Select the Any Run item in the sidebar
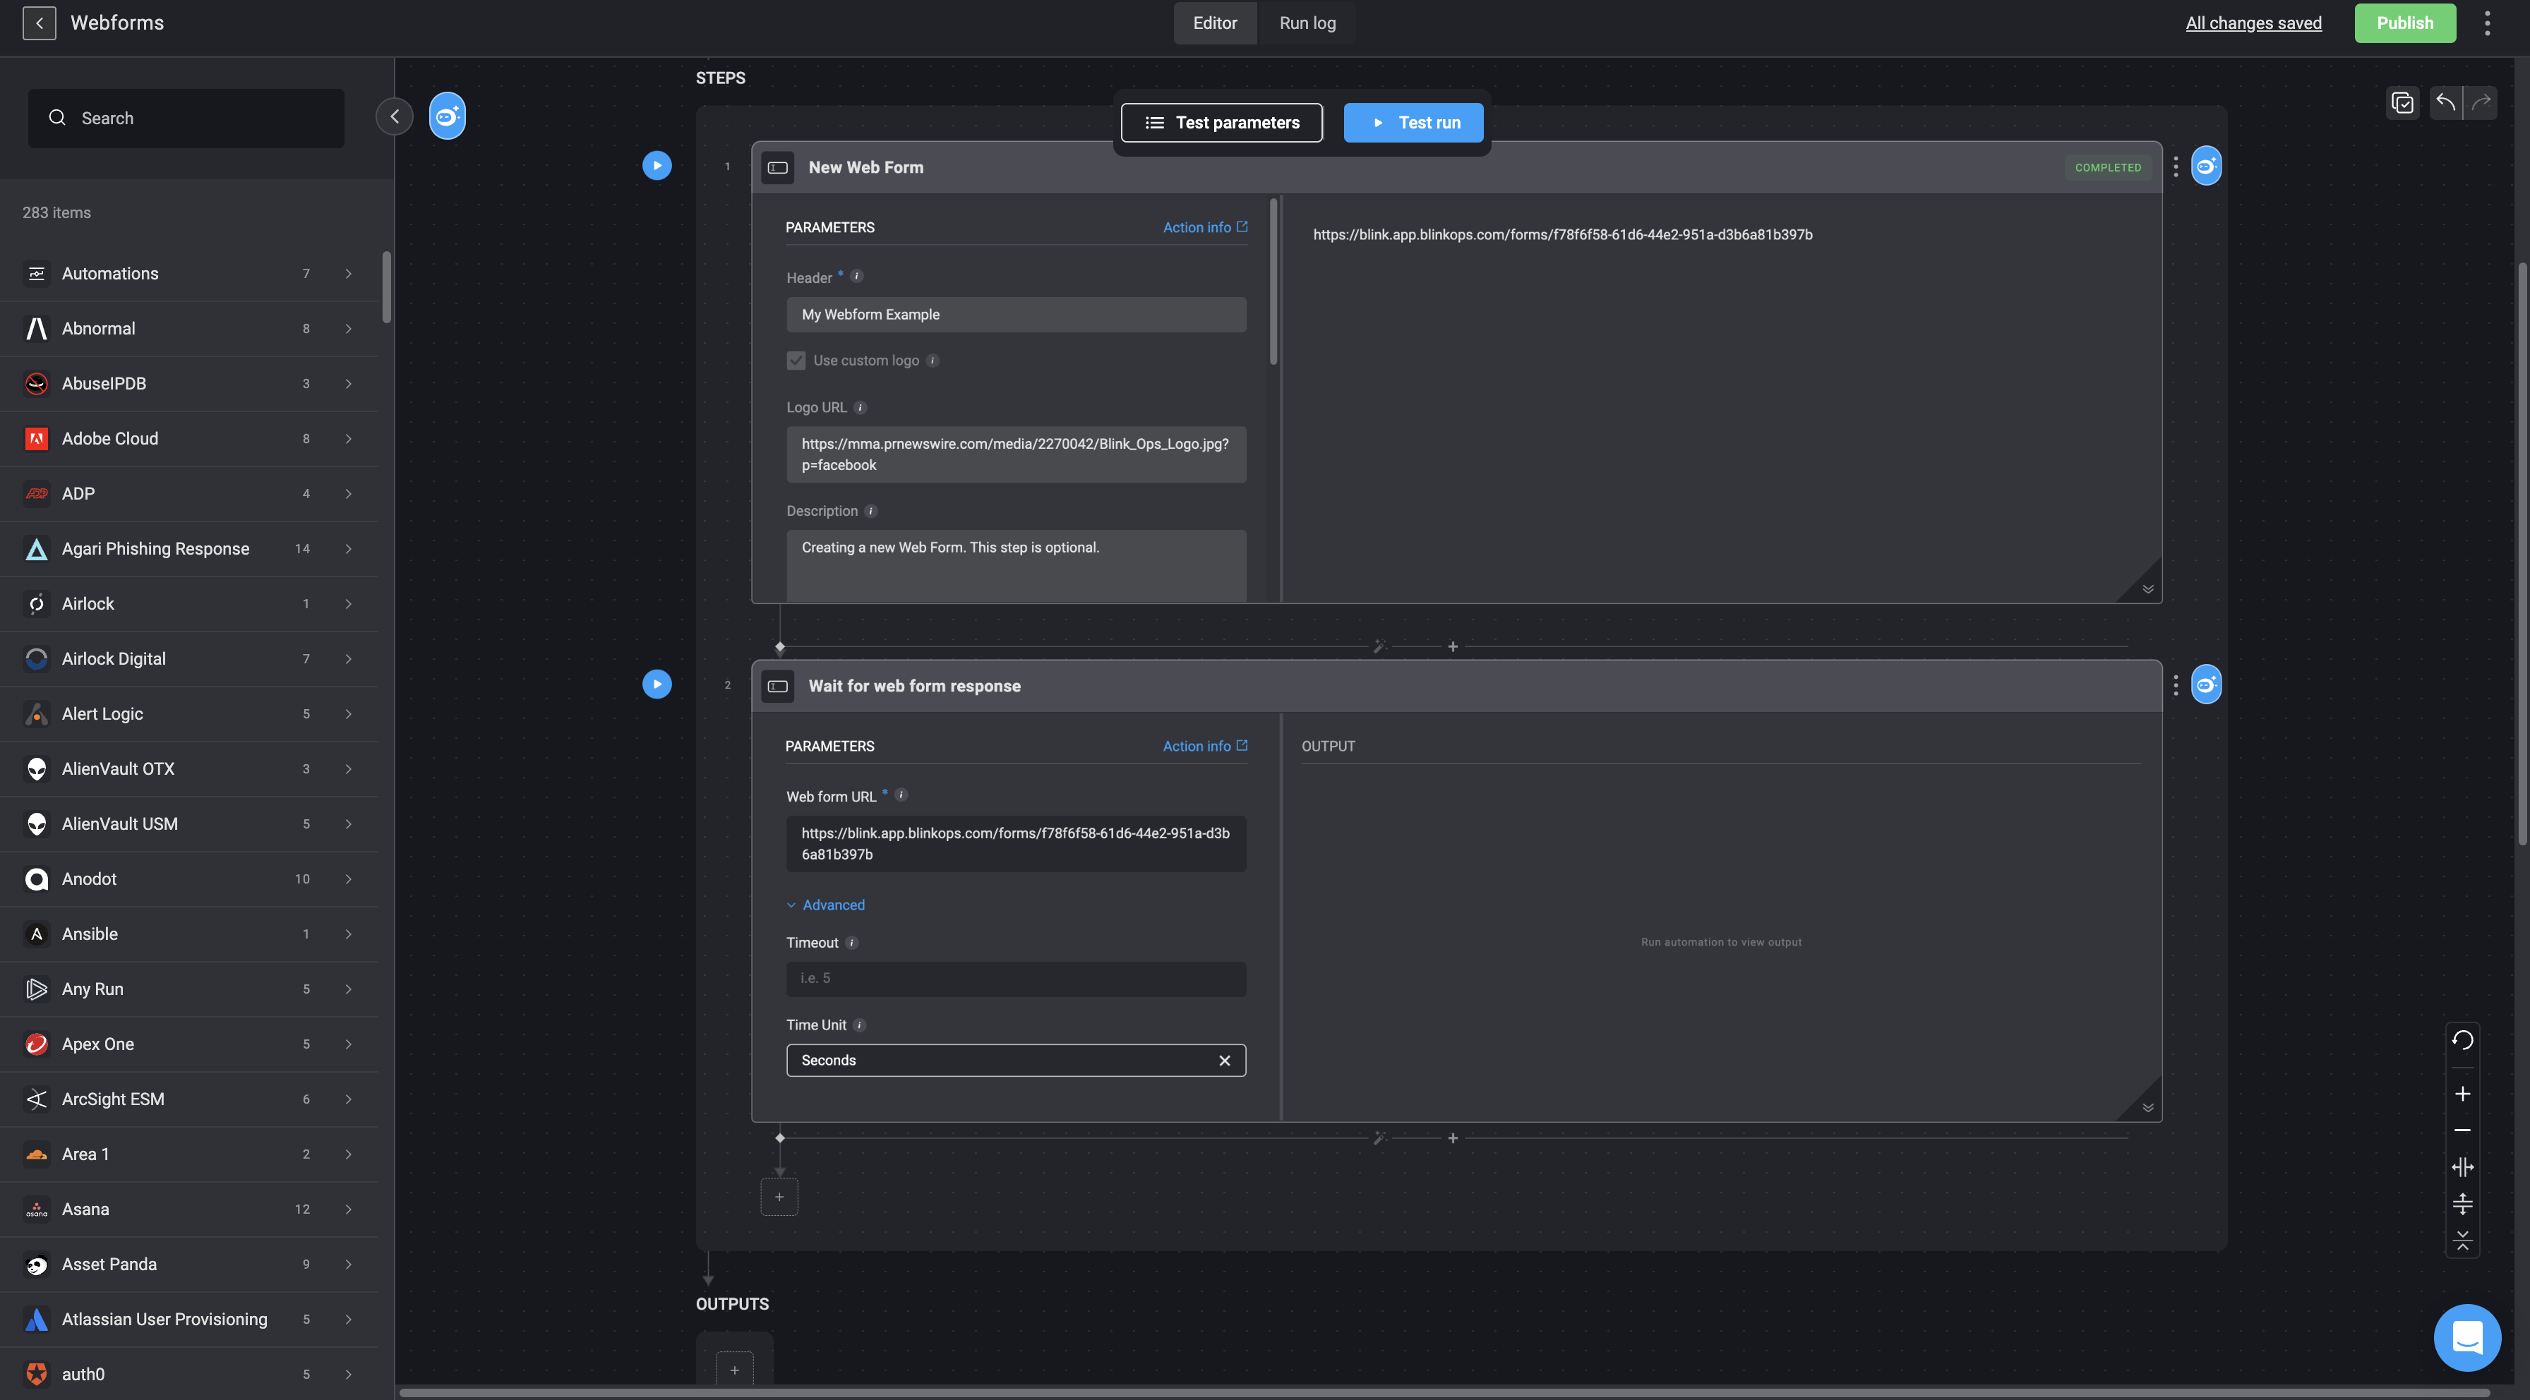The width and height of the screenshot is (2530, 1400). (188, 989)
